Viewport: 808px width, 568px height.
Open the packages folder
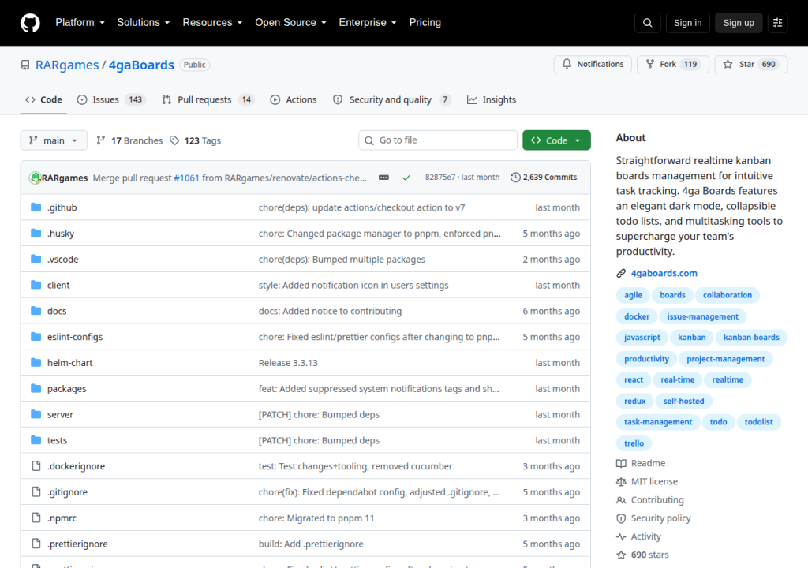(x=66, y=389)
